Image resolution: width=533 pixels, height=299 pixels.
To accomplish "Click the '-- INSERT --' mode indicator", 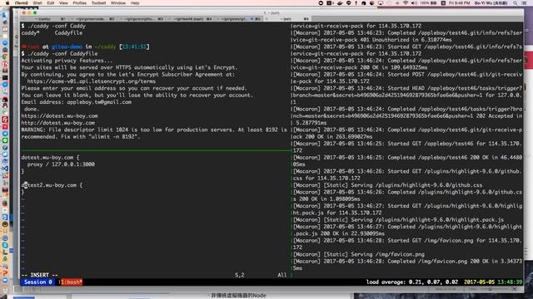I will tap(40, 275).
